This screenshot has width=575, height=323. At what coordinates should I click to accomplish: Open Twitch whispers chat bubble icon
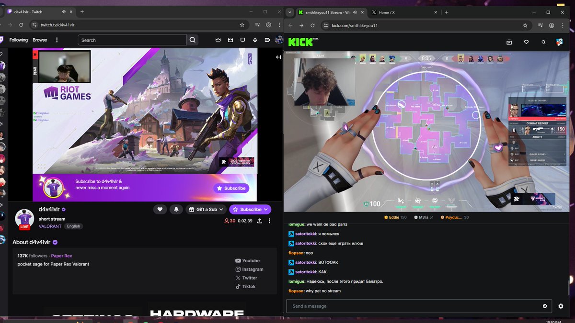pos(242,40)
